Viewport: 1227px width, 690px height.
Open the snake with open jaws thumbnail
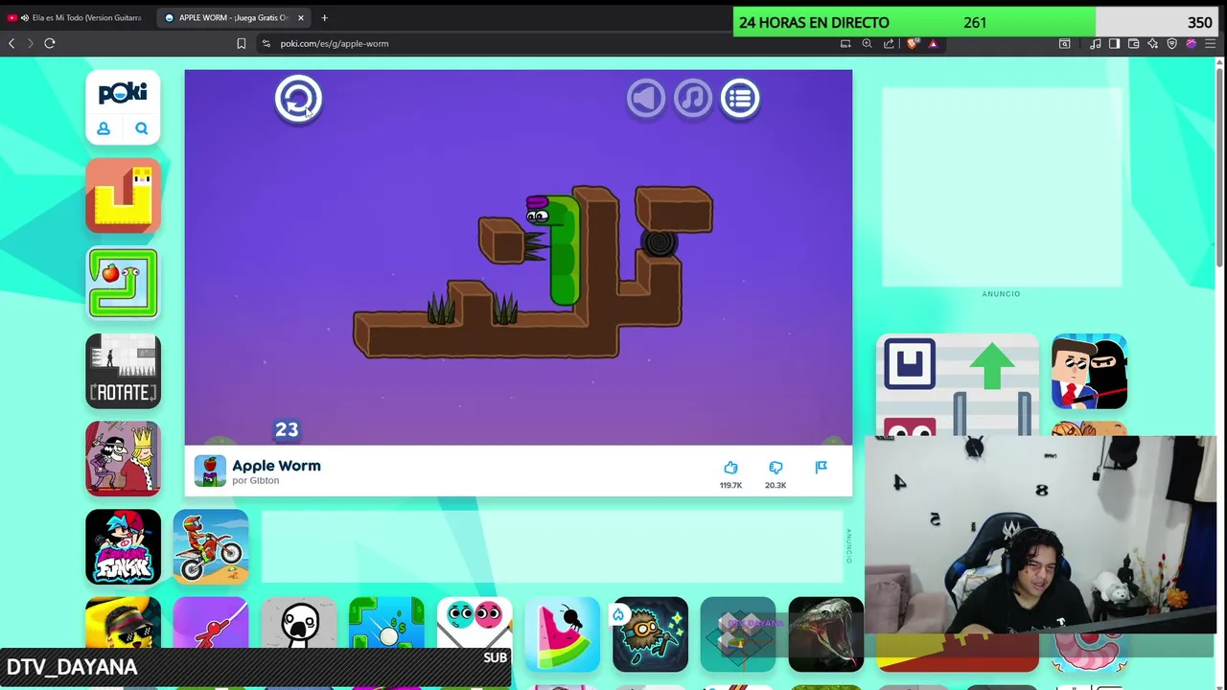pyautogui.click(x=826, y=634)
